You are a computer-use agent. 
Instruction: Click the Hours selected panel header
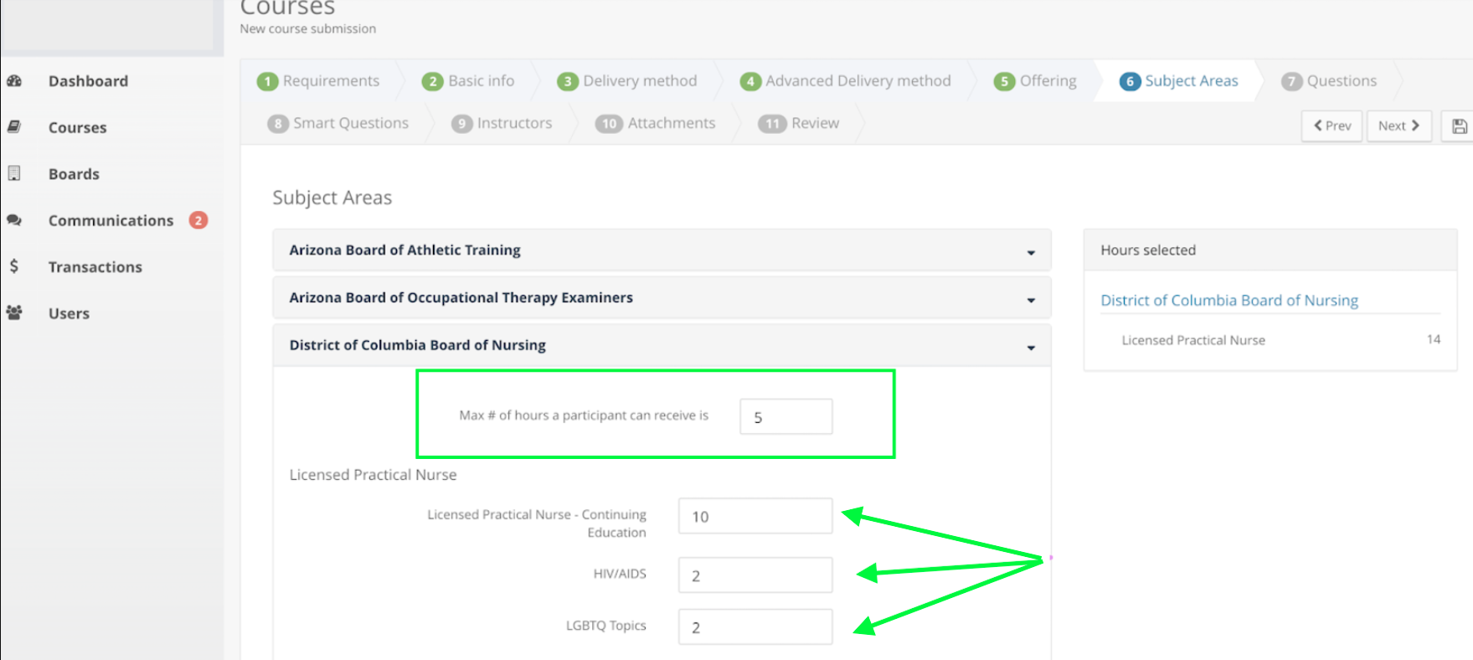pos(1270,250)
